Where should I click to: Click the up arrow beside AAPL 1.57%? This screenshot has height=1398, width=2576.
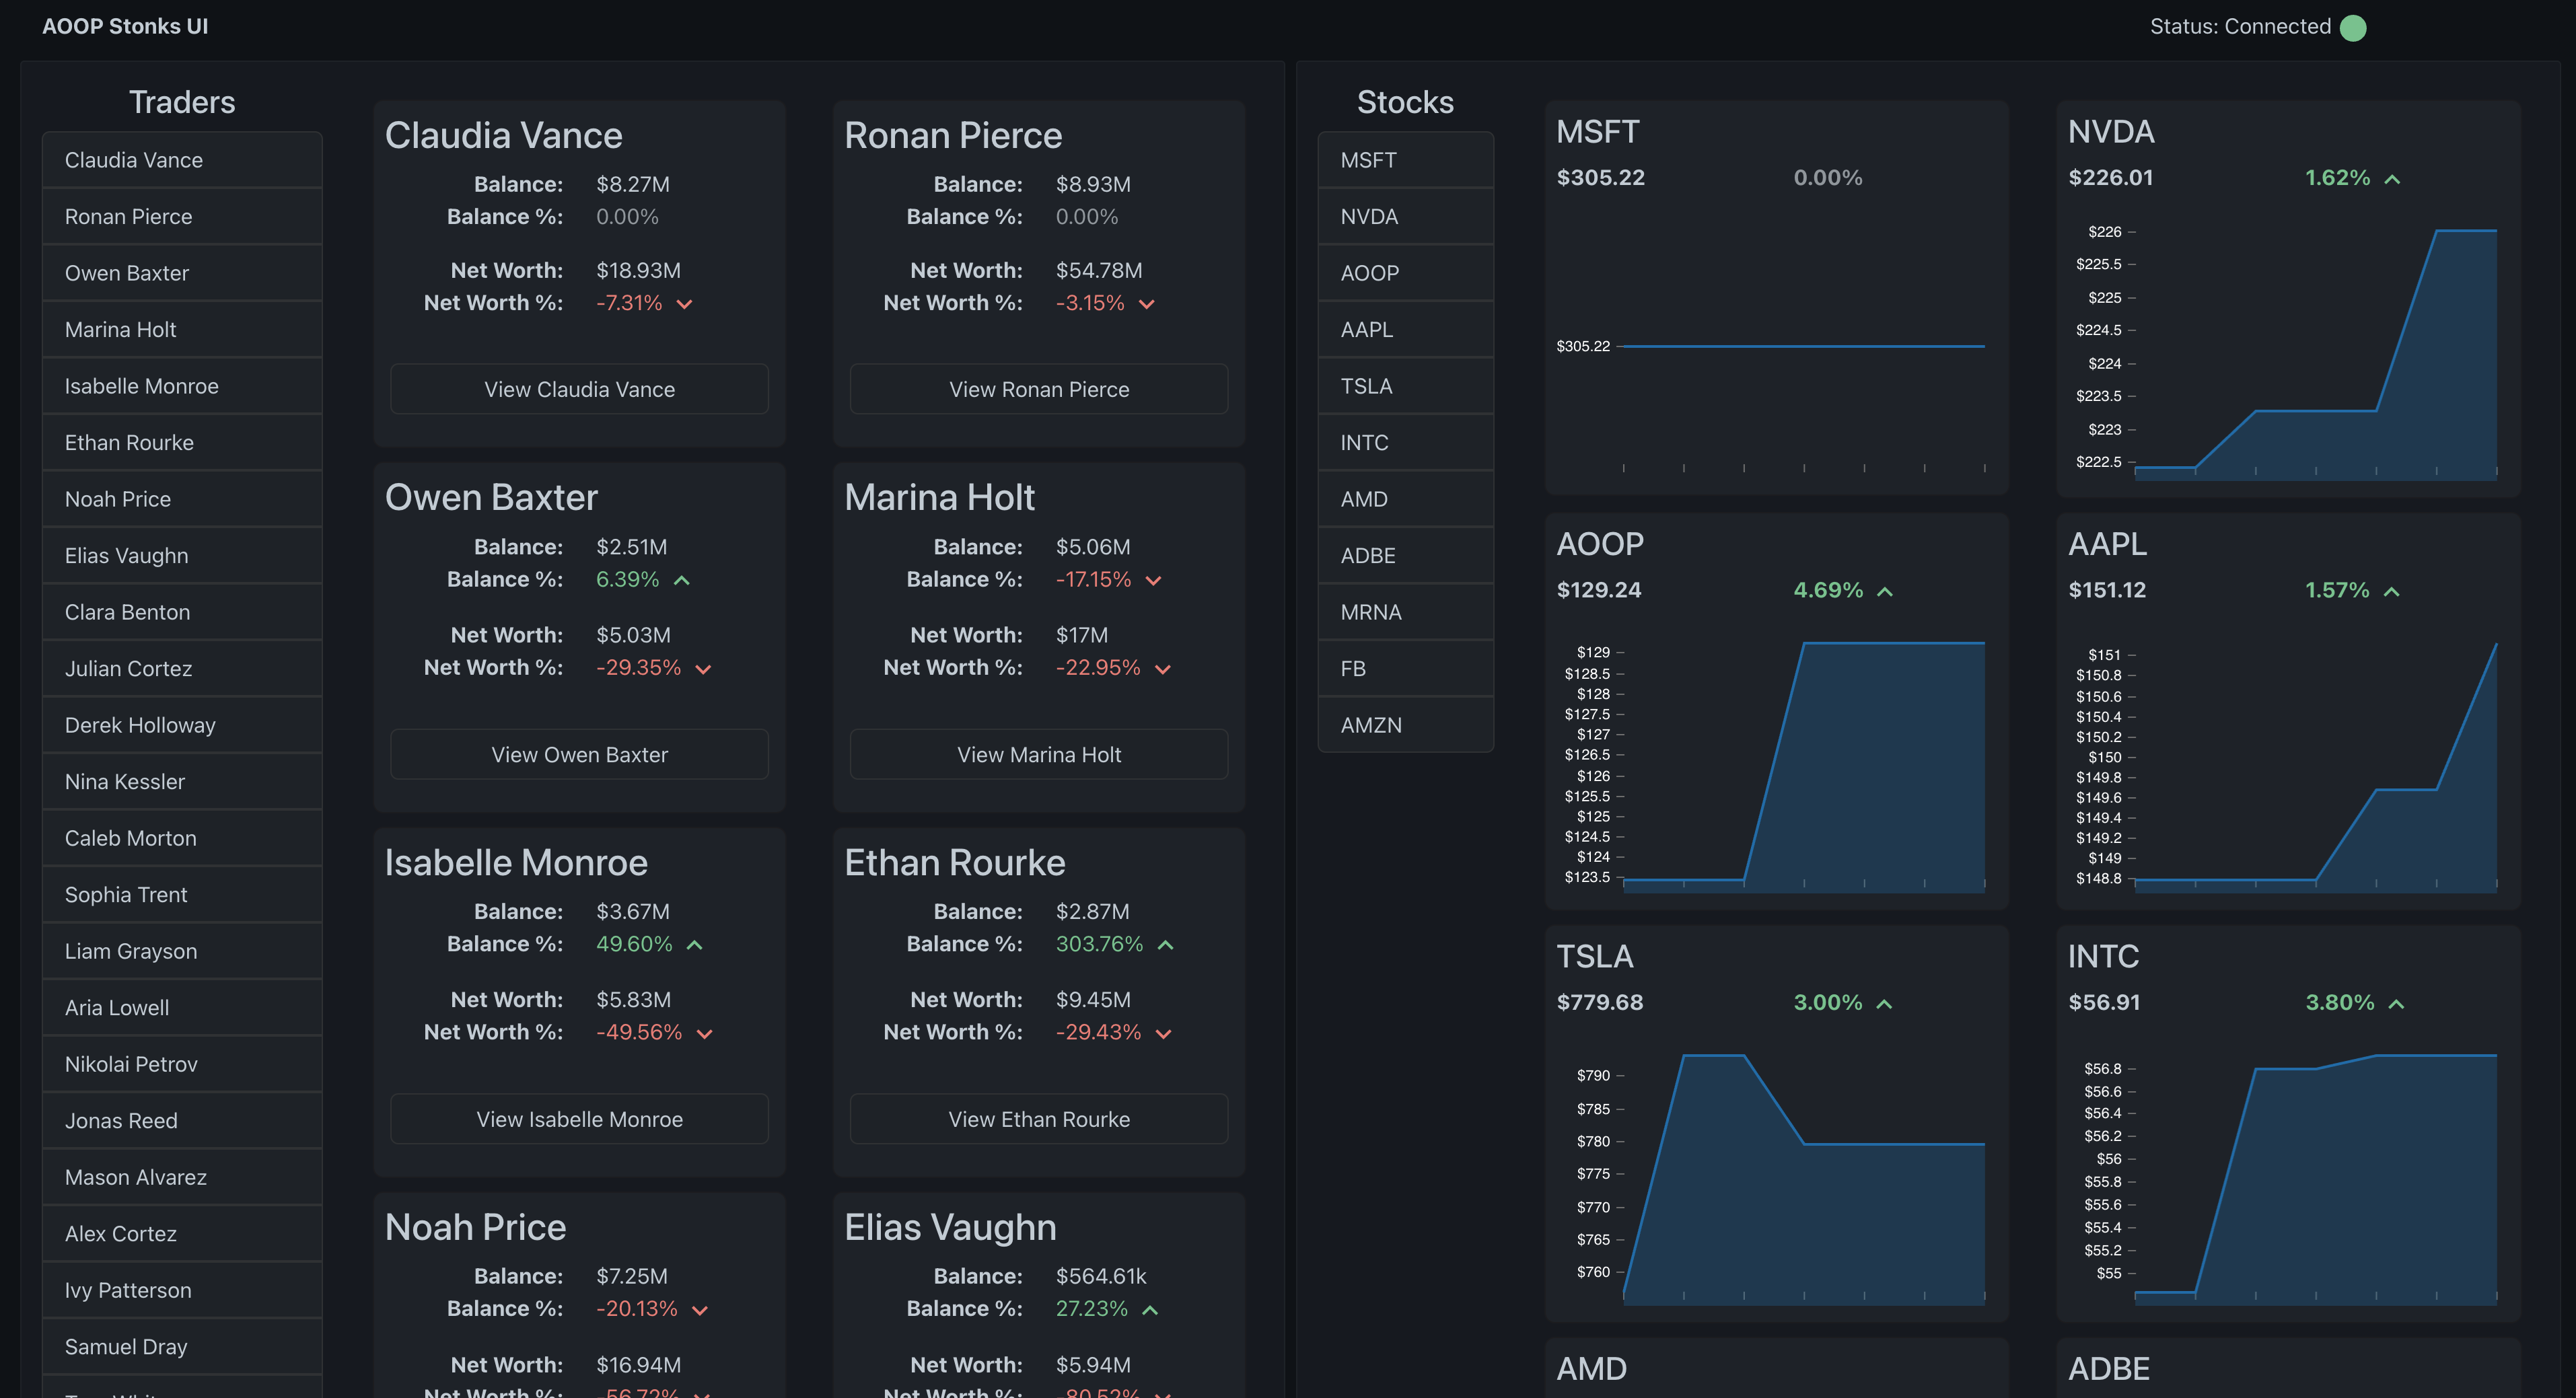point(2391,592)
